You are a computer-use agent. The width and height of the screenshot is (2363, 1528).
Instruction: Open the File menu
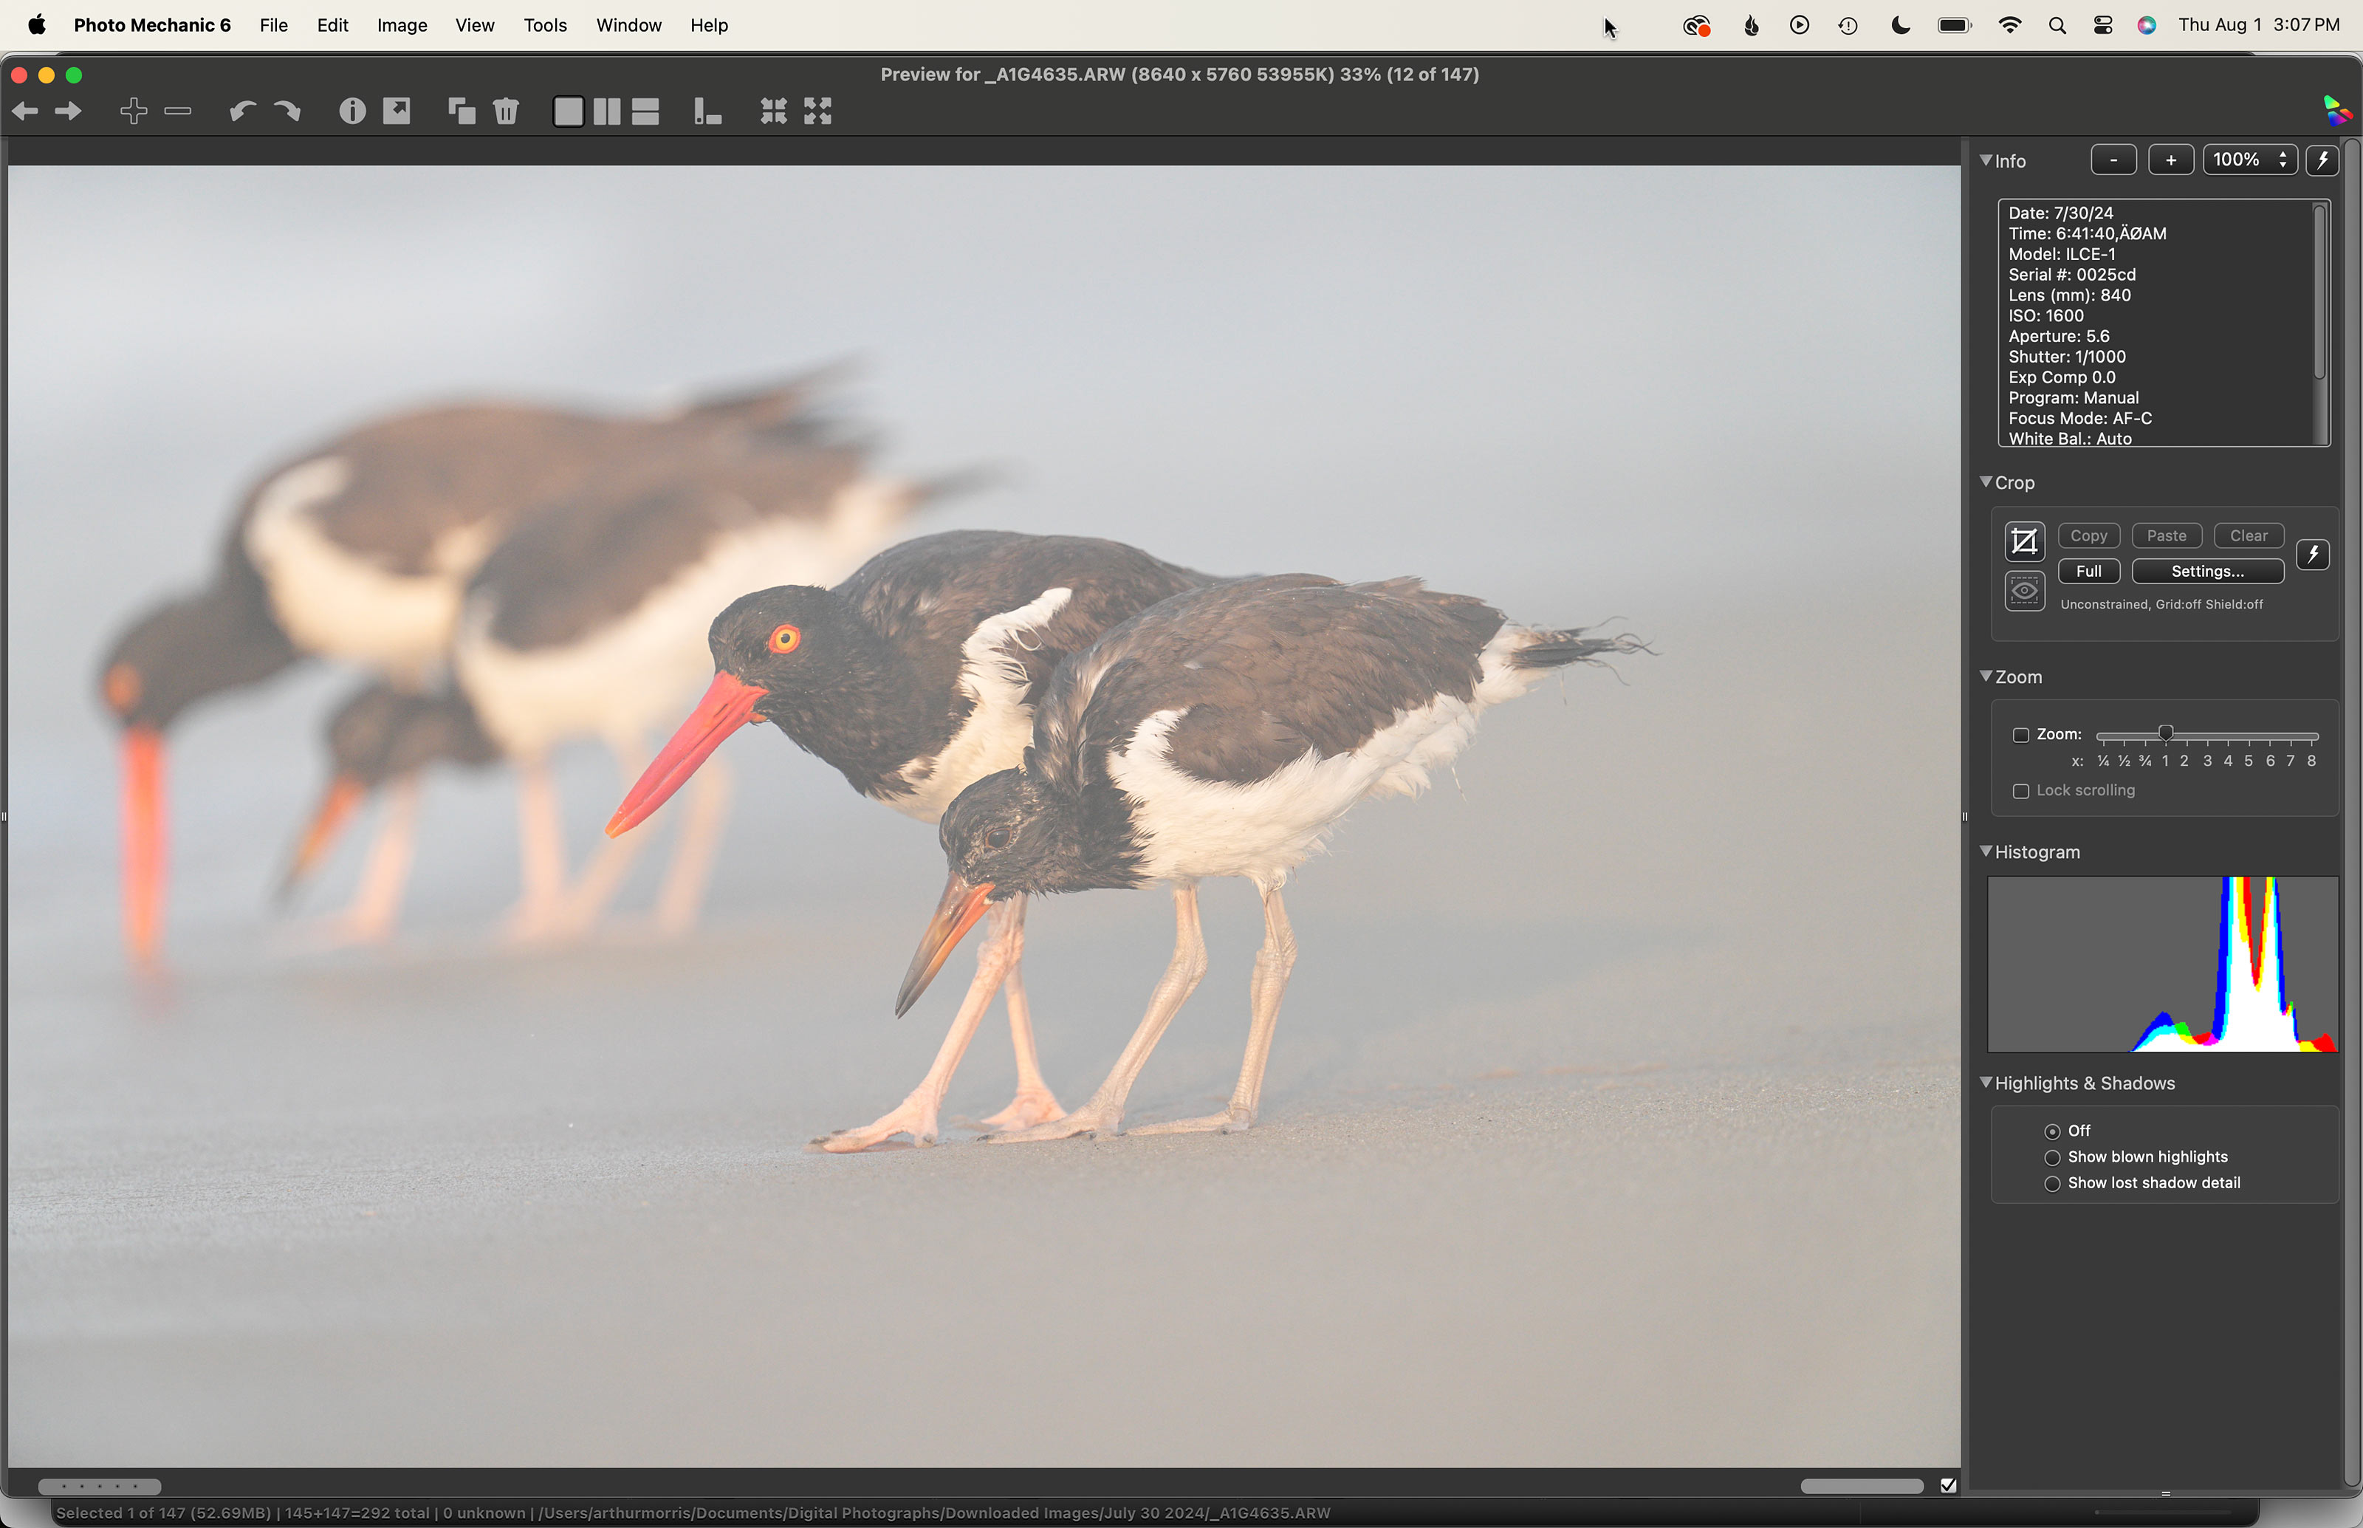(x=274, y=26)
